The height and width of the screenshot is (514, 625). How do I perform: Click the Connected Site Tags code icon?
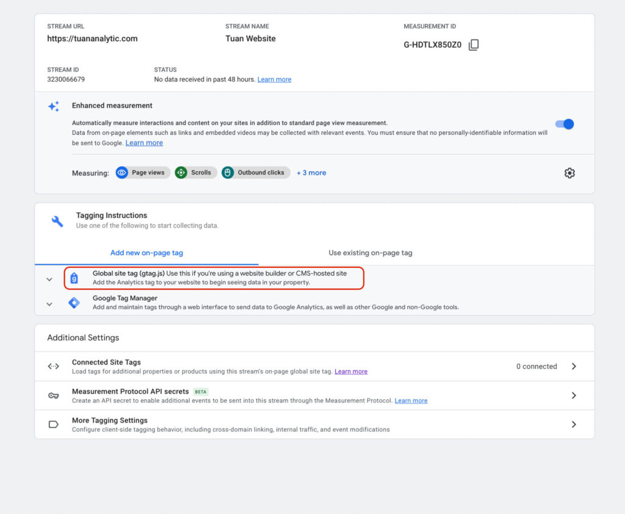click(54, 366)
